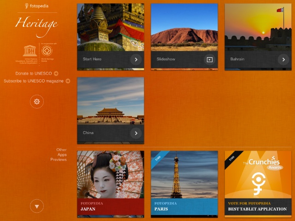Click the chevron on China tile
Screen dimensions: 295x221
(x=136, y=133)
